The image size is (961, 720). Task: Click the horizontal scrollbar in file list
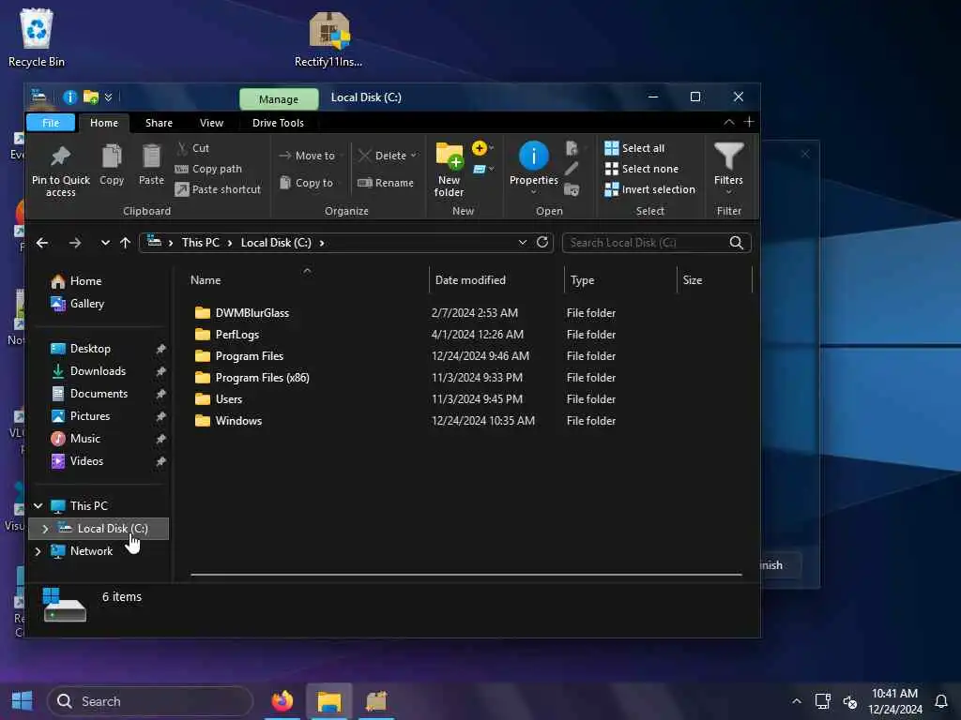coord(465,575)
